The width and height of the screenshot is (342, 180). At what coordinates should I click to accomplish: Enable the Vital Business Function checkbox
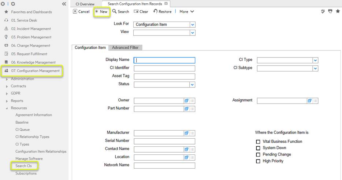coord(258,142)
